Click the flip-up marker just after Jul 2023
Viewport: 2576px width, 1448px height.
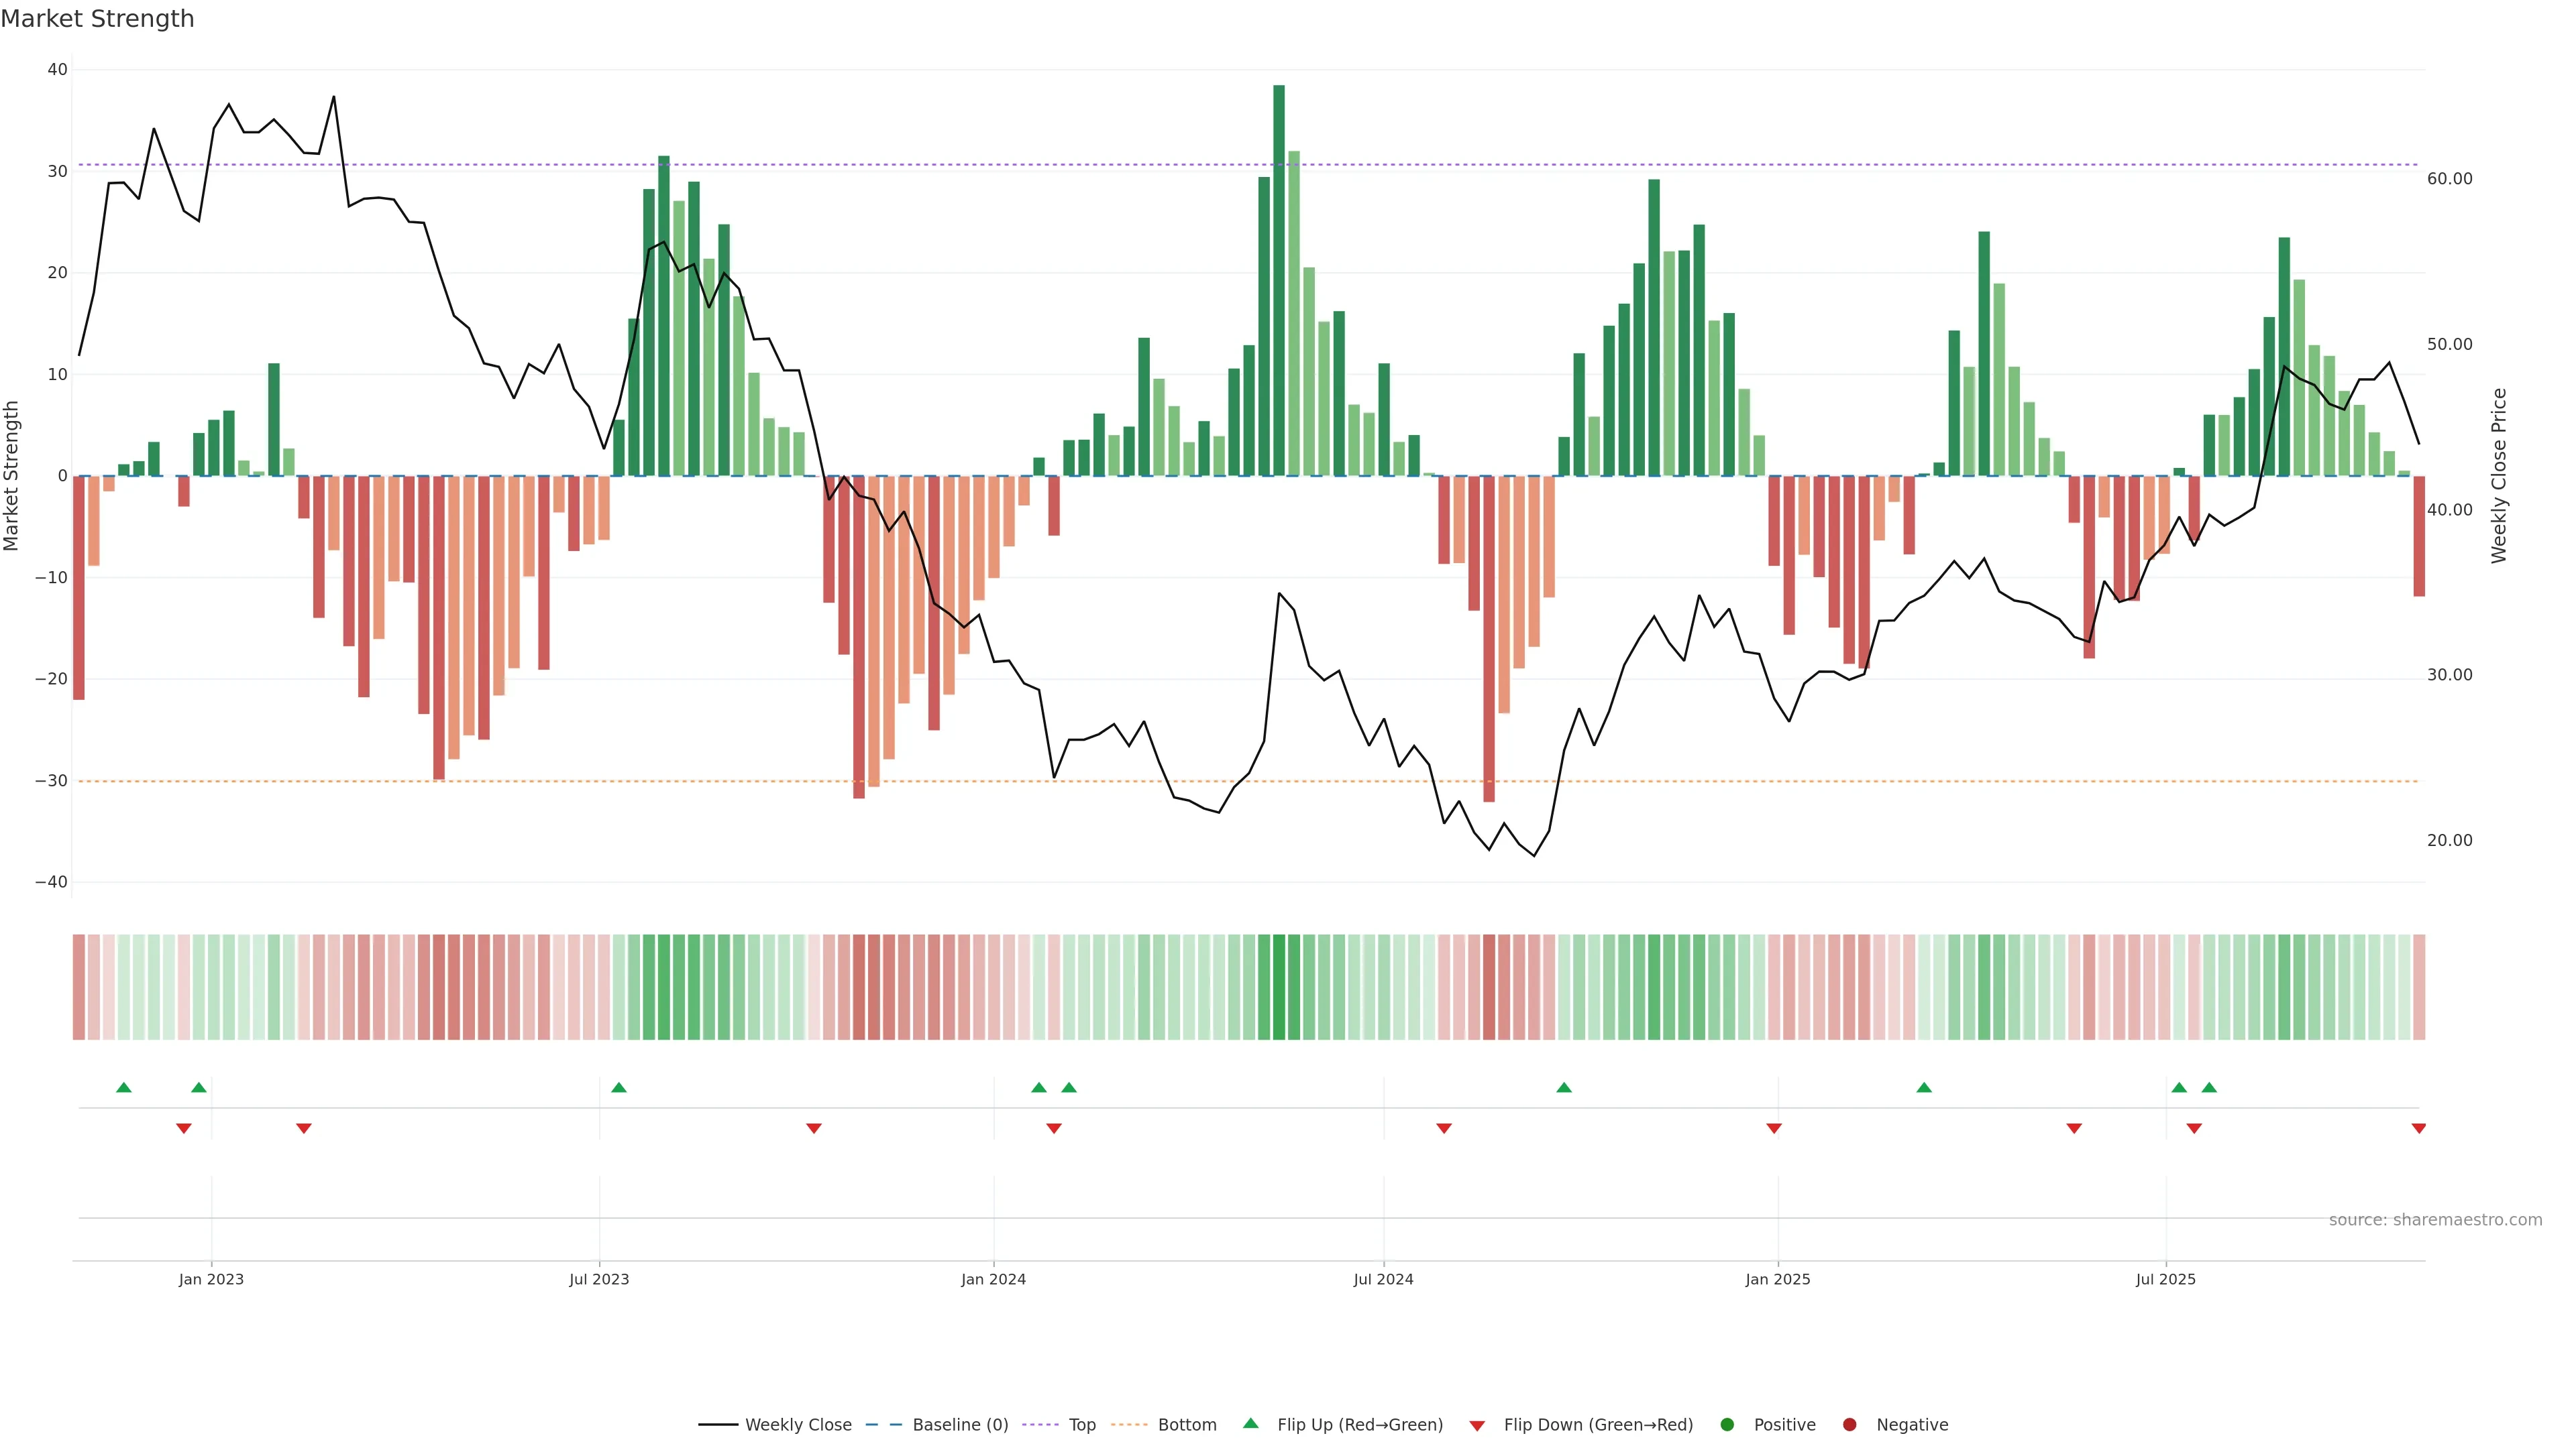(619, 1087)
